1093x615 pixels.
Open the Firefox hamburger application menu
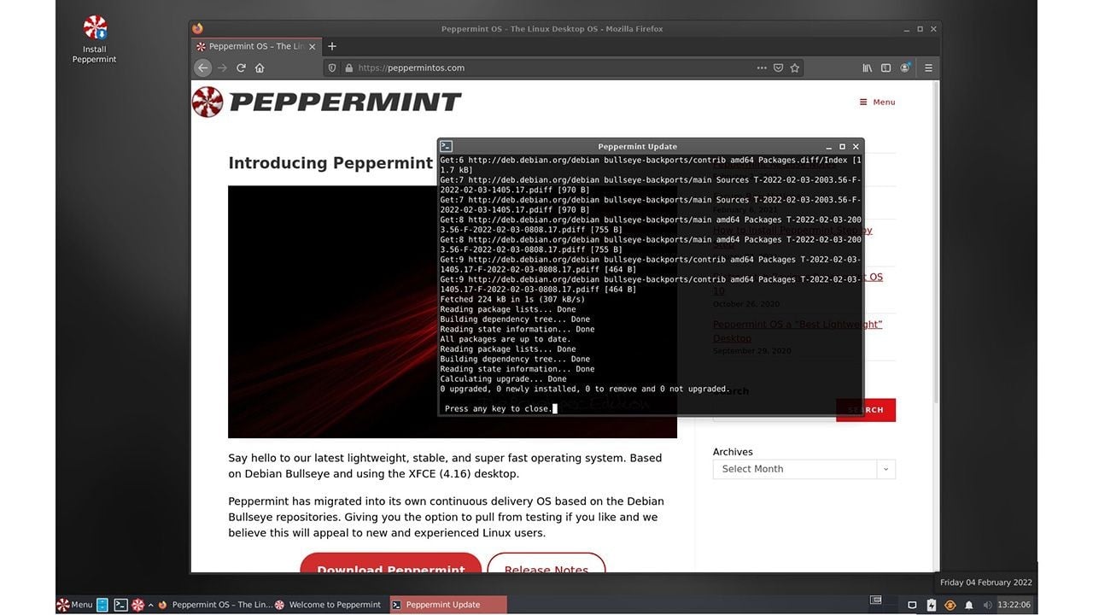[x=928, y=67]
